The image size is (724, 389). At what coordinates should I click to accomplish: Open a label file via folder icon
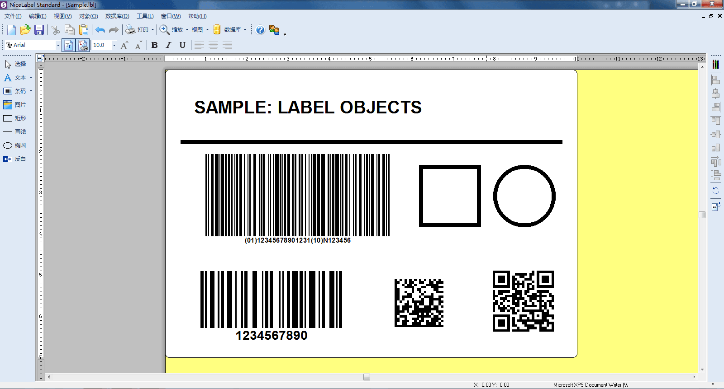(25, 30)
